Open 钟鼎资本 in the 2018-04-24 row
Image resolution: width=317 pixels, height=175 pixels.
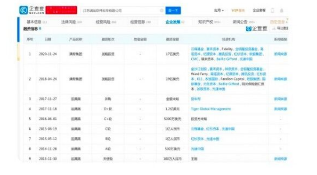(231, 69)
